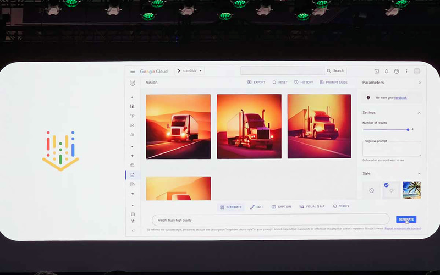Open the stateDMV project selector dropdown
This screenshot has width=440, height=275.
190,71
